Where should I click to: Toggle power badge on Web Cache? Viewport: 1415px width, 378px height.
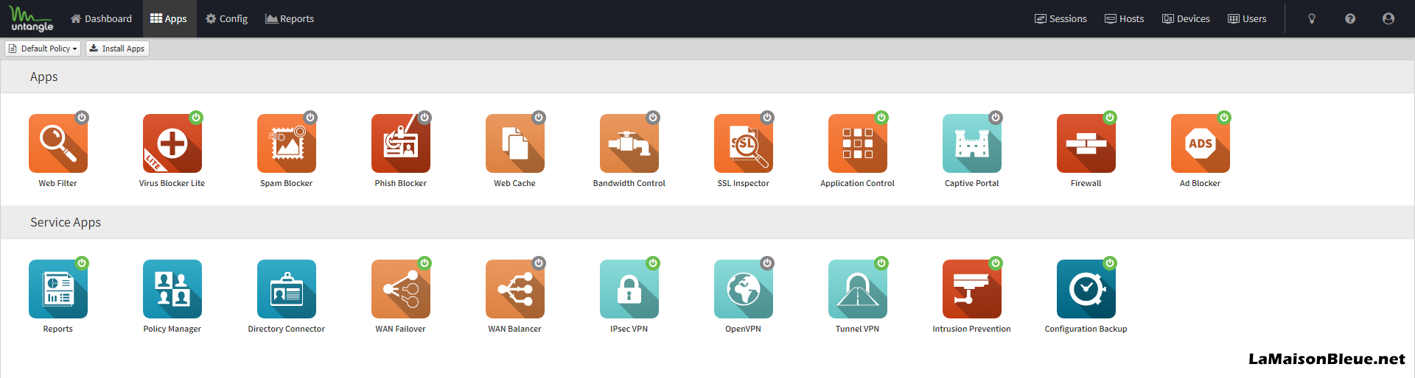coord(539,117)
